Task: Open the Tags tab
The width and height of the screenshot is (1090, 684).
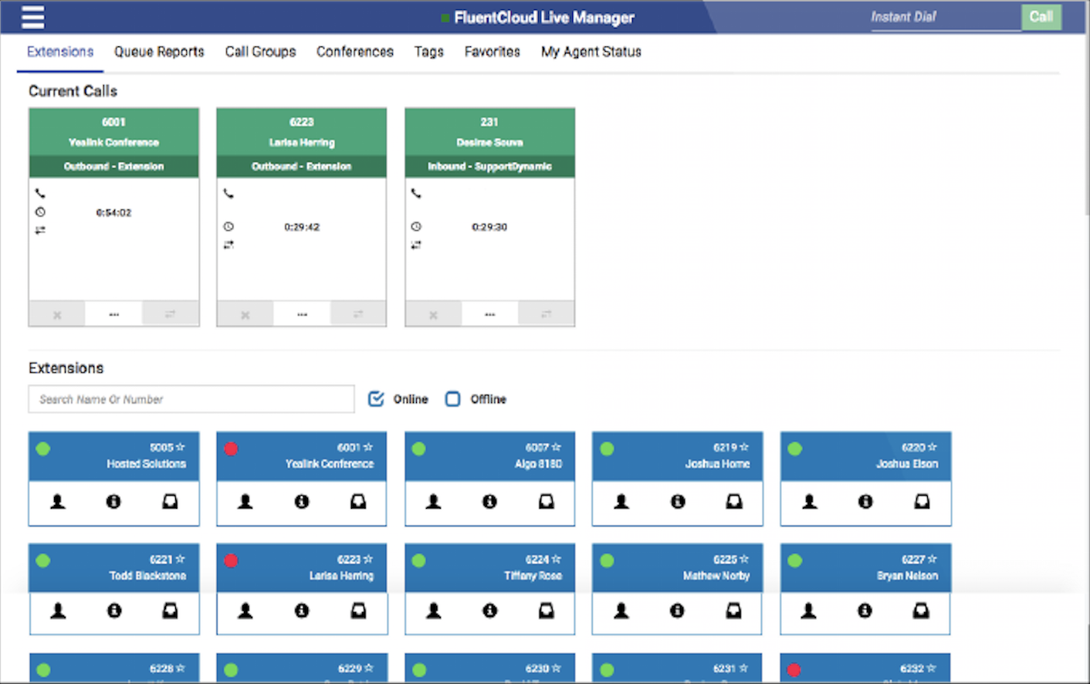Action: pyautogui.click(x=429, y=52)
